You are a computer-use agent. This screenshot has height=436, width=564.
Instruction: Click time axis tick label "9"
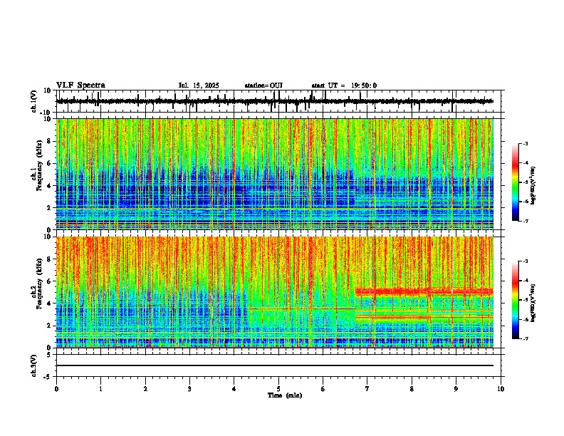point(456,389)
